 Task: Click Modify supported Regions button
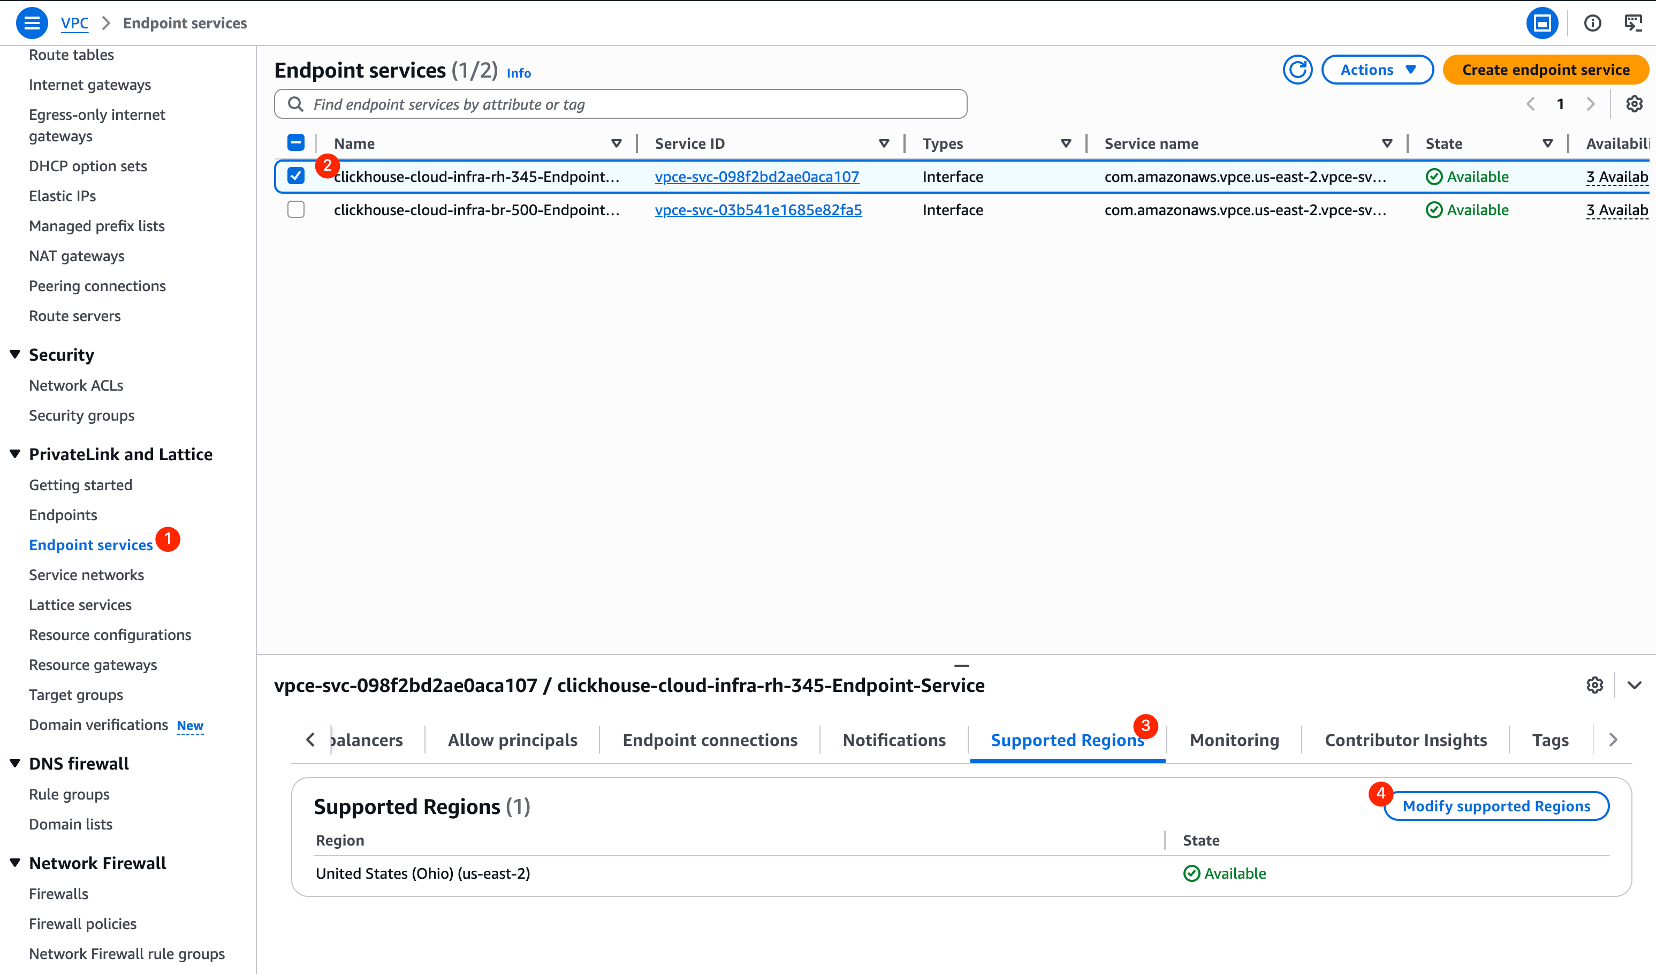point(1497,806)
